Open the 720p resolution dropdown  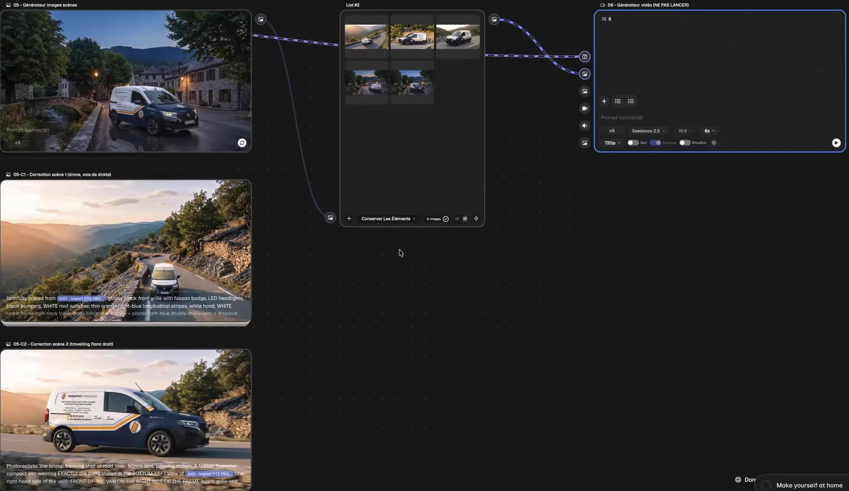tap(612, 143)
